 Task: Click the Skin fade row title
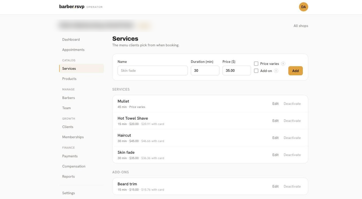click(x=126, y=152)
